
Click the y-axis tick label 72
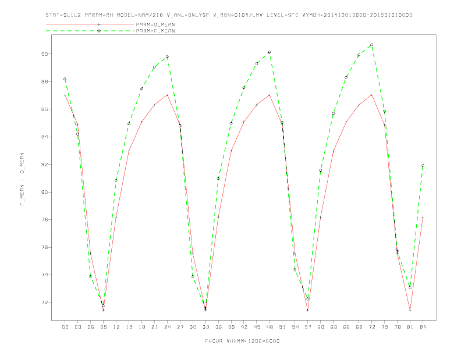pos(44,302)
